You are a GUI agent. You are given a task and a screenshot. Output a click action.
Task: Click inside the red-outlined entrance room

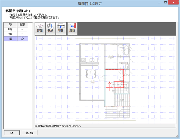tap(122, 100)
